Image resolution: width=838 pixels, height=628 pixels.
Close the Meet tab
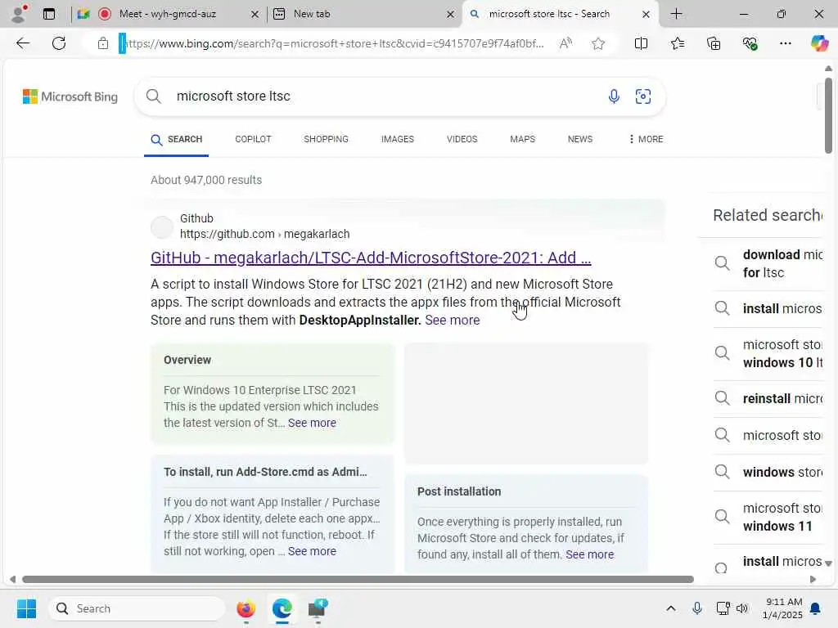[x=255, y=15]
